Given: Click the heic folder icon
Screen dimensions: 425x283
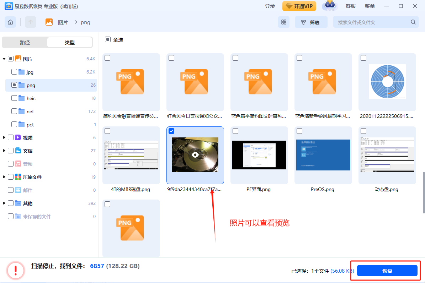Looking at the screenshot, I should pyautogui.click(x=21, y=98).
